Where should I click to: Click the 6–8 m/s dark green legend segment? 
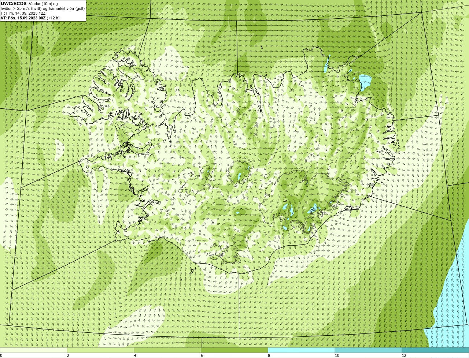(234, 350)
